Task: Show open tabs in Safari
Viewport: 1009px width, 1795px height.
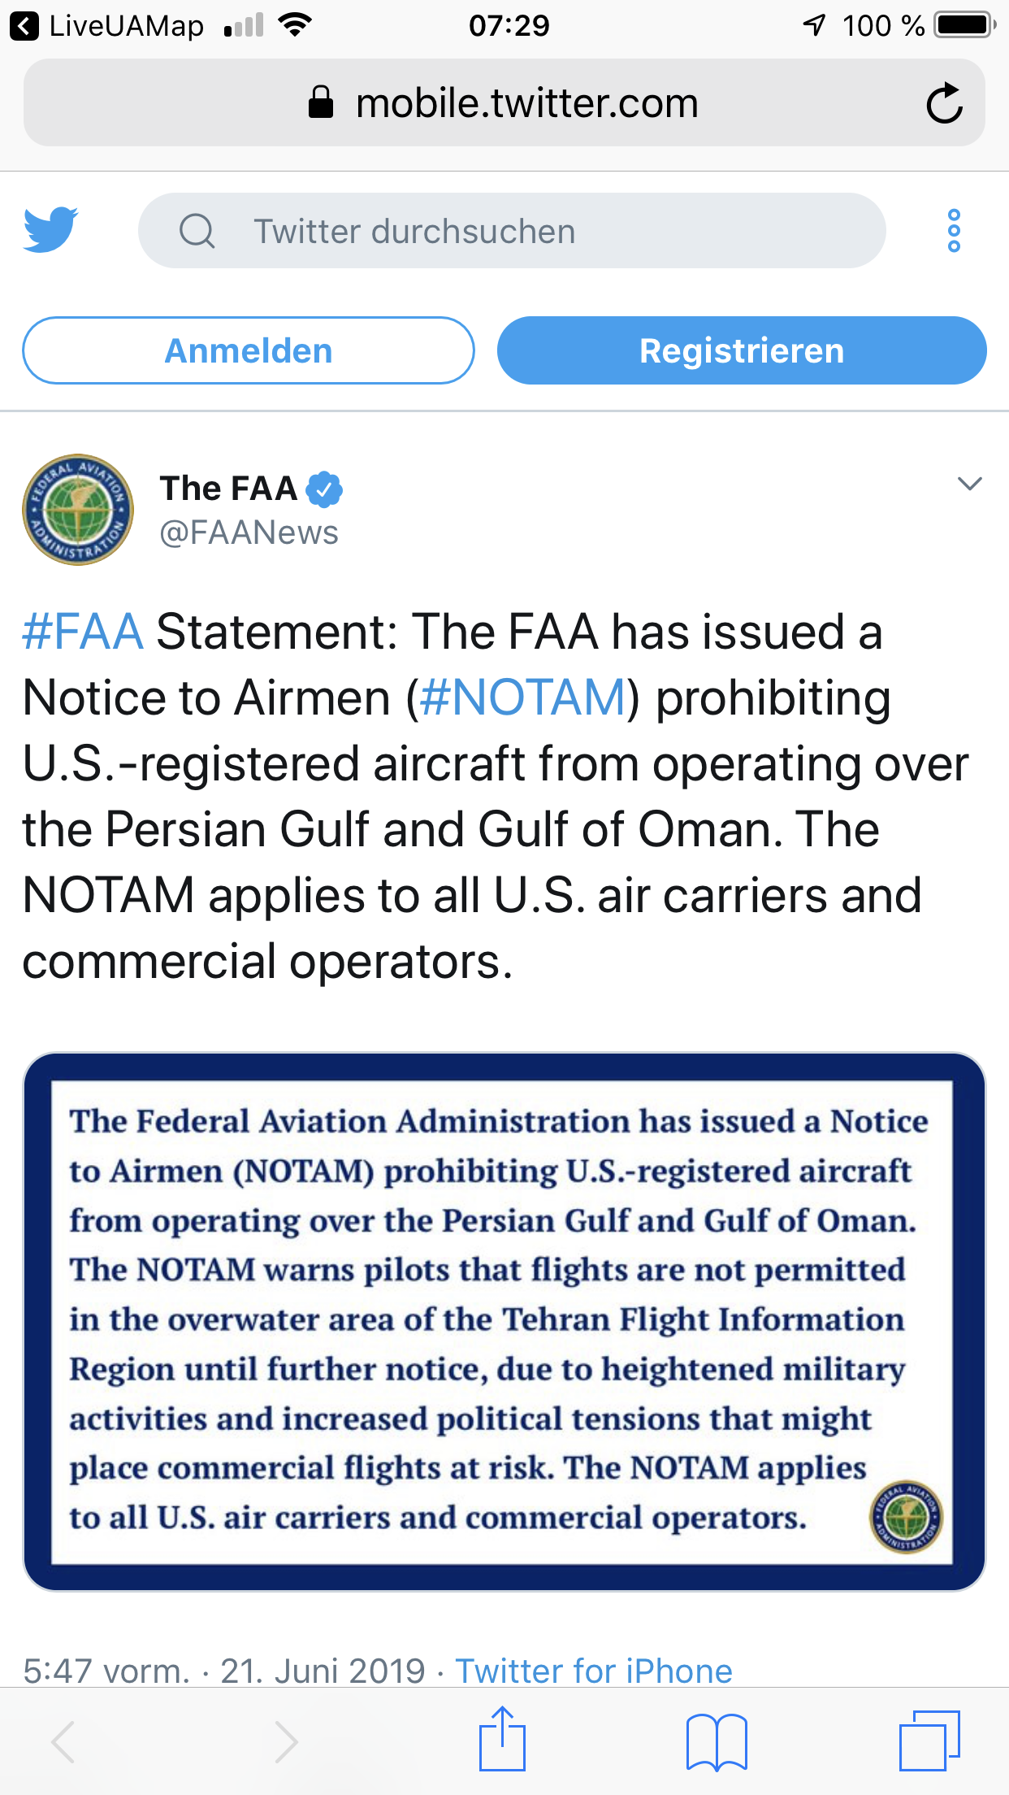Action: [929, 1741]
